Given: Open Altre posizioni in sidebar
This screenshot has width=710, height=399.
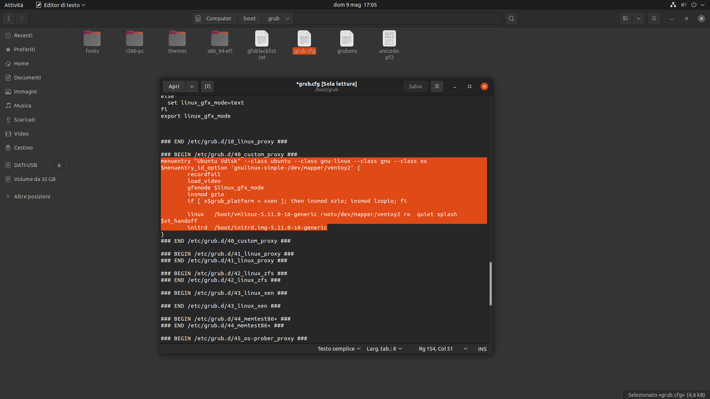Looking at the screenshot, I should [35, 197].
